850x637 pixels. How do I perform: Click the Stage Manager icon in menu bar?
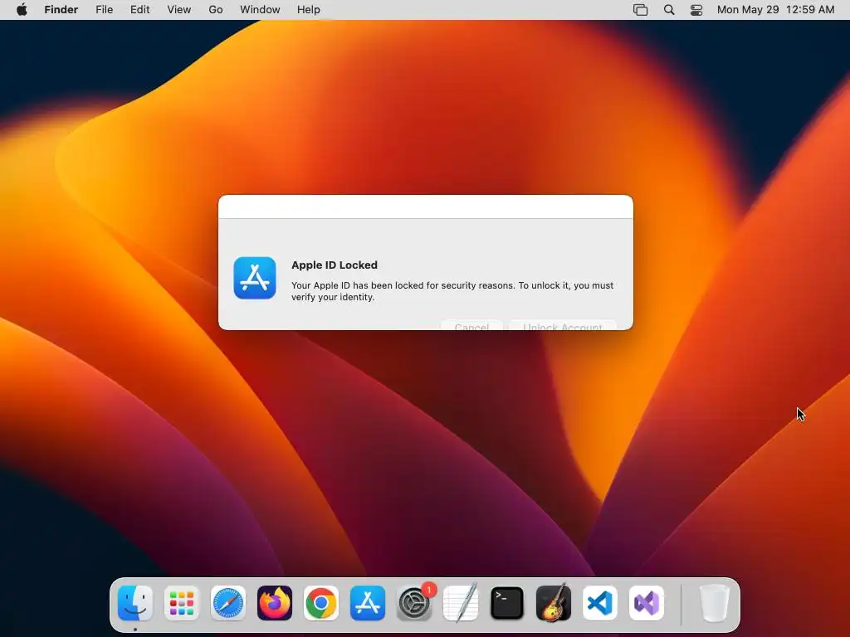click(640, 10)
